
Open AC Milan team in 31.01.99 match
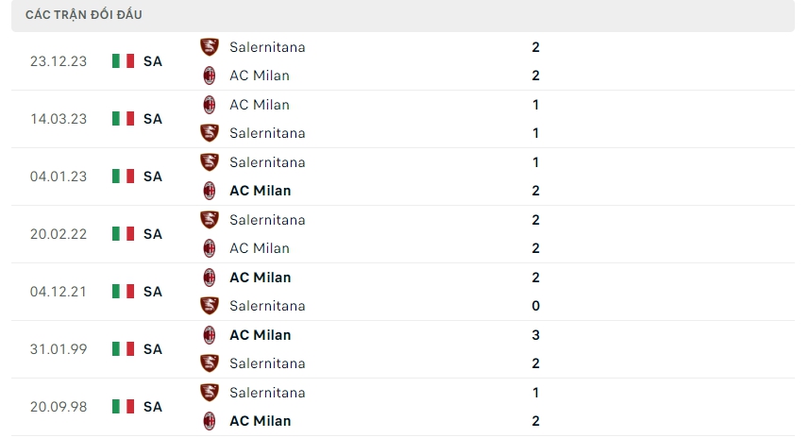260,335
